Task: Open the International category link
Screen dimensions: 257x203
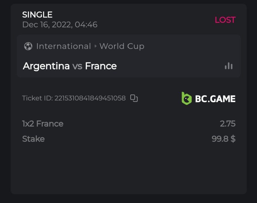Action: click(64, 46)
